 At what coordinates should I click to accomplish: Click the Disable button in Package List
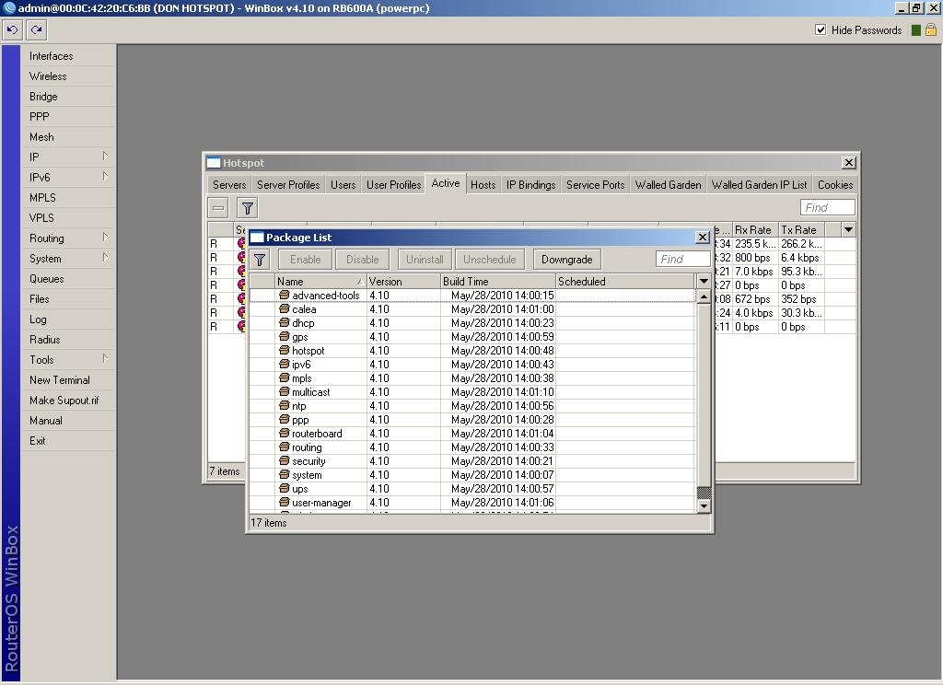click(x=363, y=260)
